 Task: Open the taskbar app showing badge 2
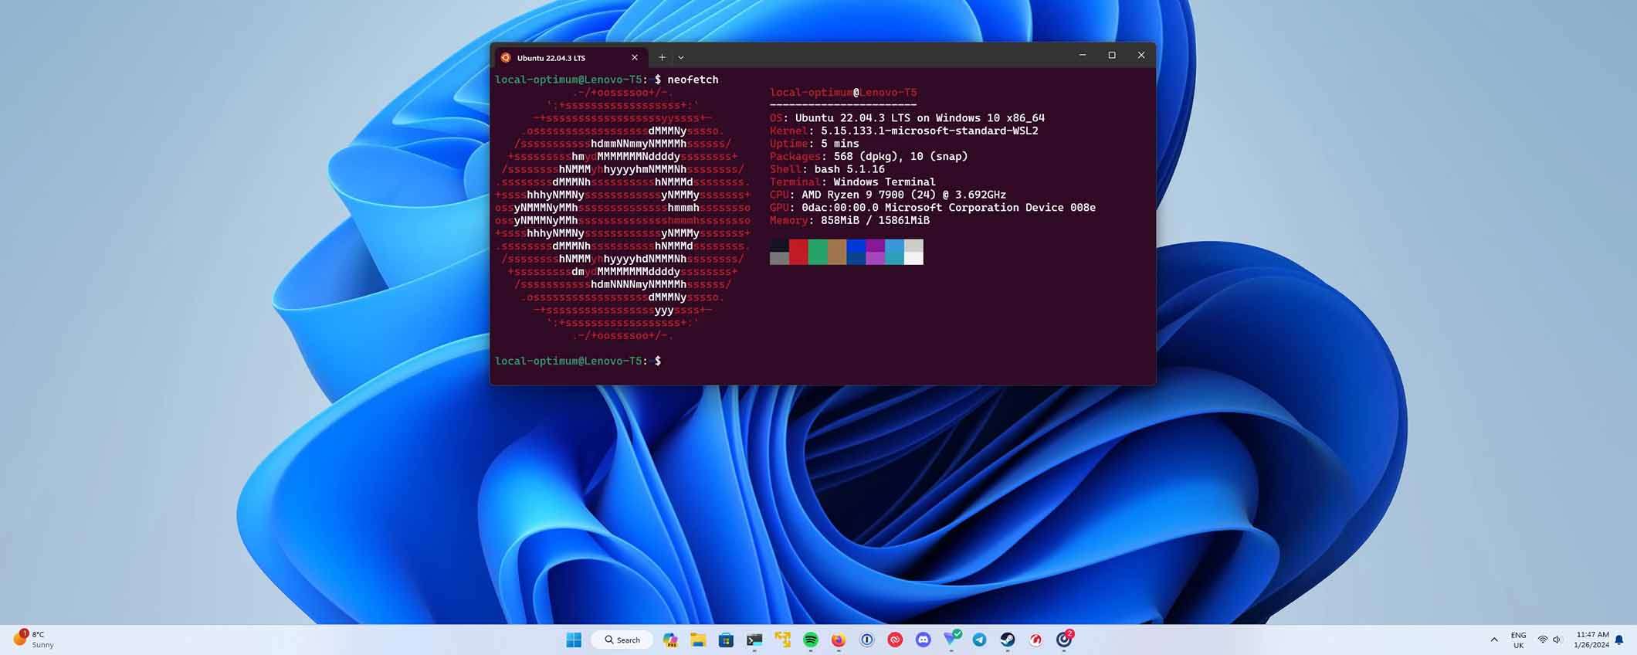(x=1065, y=639)
